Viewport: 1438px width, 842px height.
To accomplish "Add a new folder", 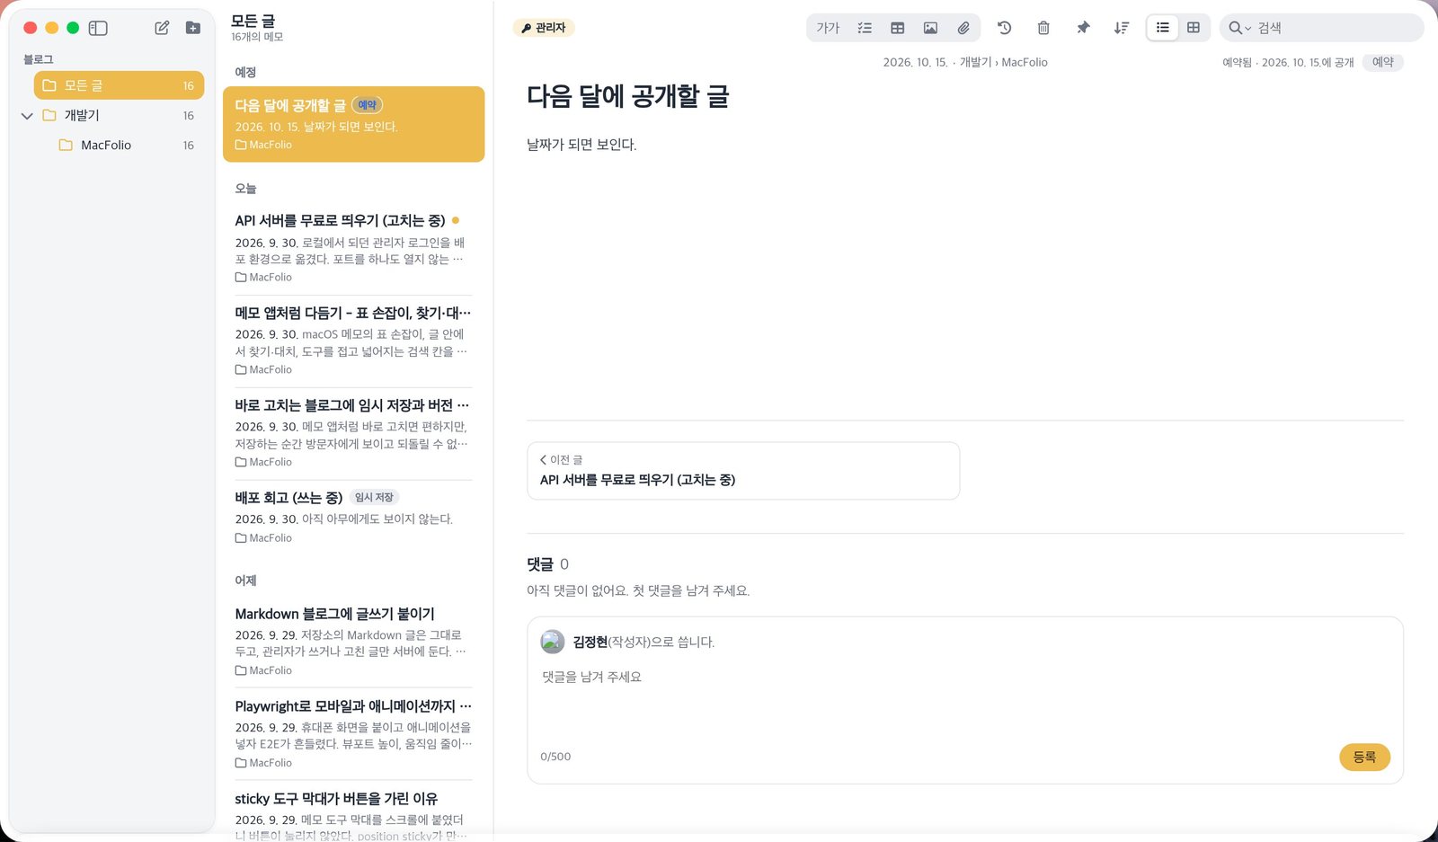I will point(193,28).
